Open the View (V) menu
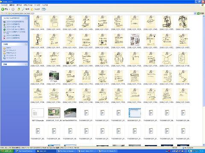The width and height of the screenshot is (205, 153). pyautogui.click(x=19, y=5)
